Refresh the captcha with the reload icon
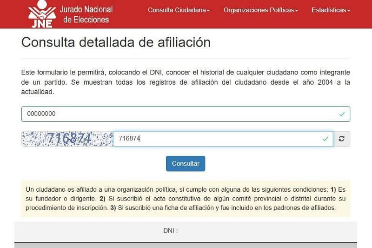 tap(342, 139)
